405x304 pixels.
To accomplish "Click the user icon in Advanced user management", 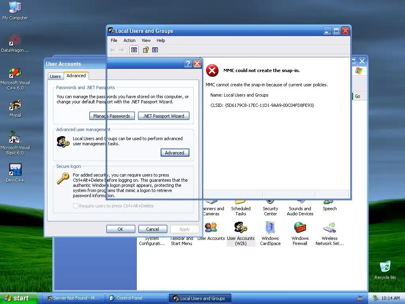I will coord(63,142).
